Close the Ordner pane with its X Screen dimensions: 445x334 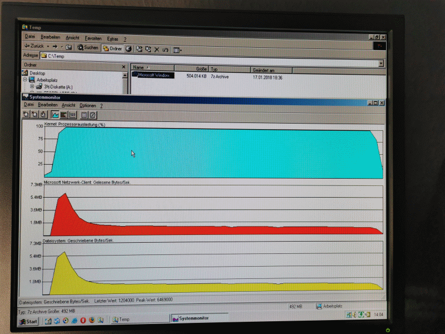click(x=123, y=66)
